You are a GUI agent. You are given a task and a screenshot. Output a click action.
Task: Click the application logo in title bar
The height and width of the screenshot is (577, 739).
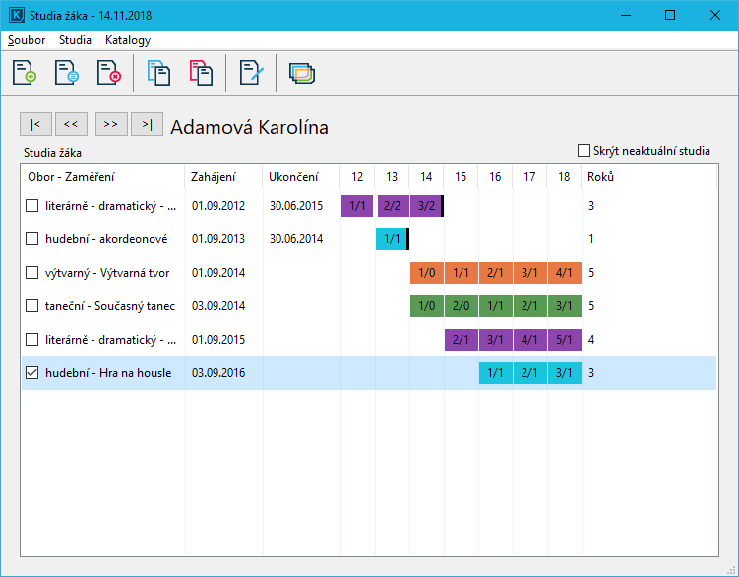click(x=16, y=16)
